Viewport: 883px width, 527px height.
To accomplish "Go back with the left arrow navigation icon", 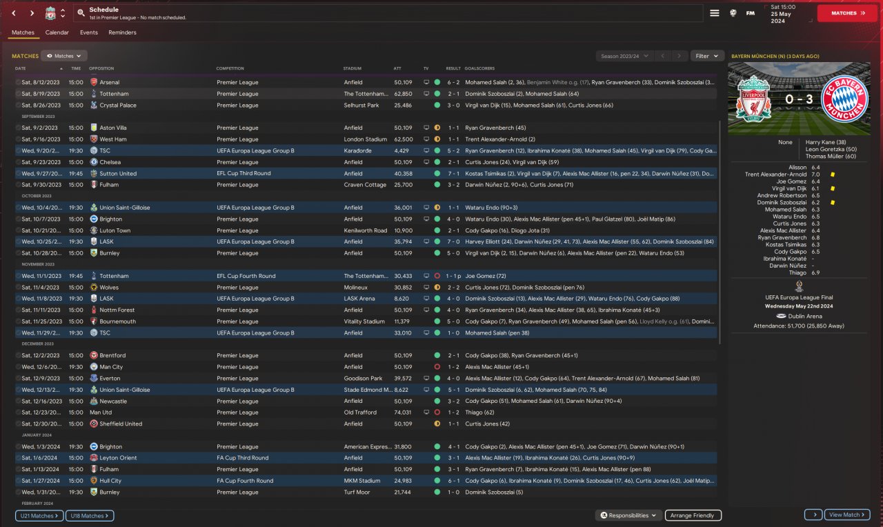I will tap(13, 13).
